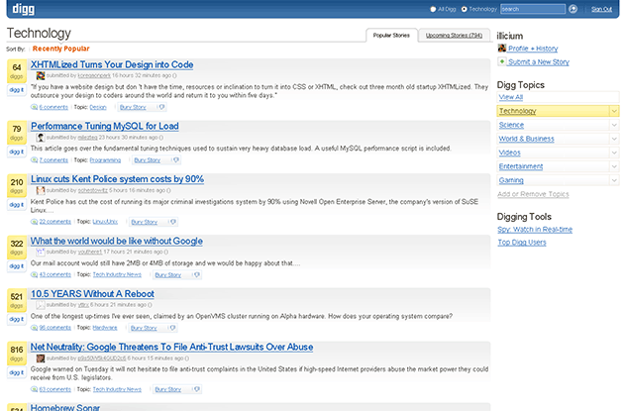Click comments bubble icon on MySQL story
This screenshot has height=411, width=626.
coord(35,160)
